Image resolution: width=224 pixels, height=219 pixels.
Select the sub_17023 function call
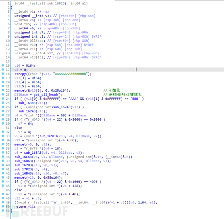point(23,169)
